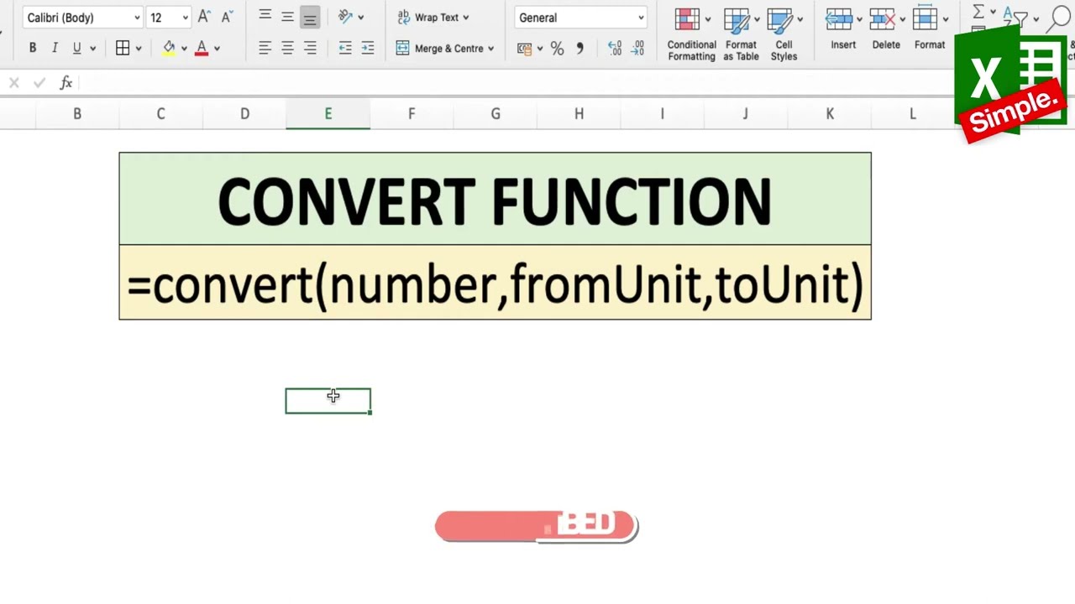The image size is (1075, 604).
Task: Open font colour dropdown arrow
Action: (217, 49)
